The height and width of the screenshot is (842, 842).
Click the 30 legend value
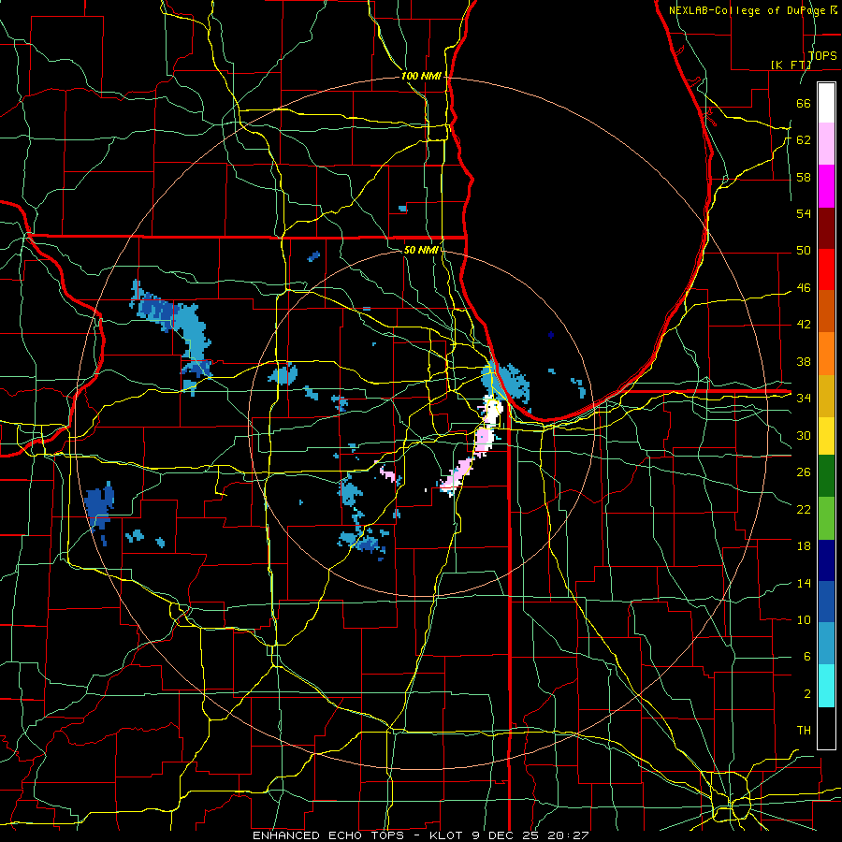(804, 435)
